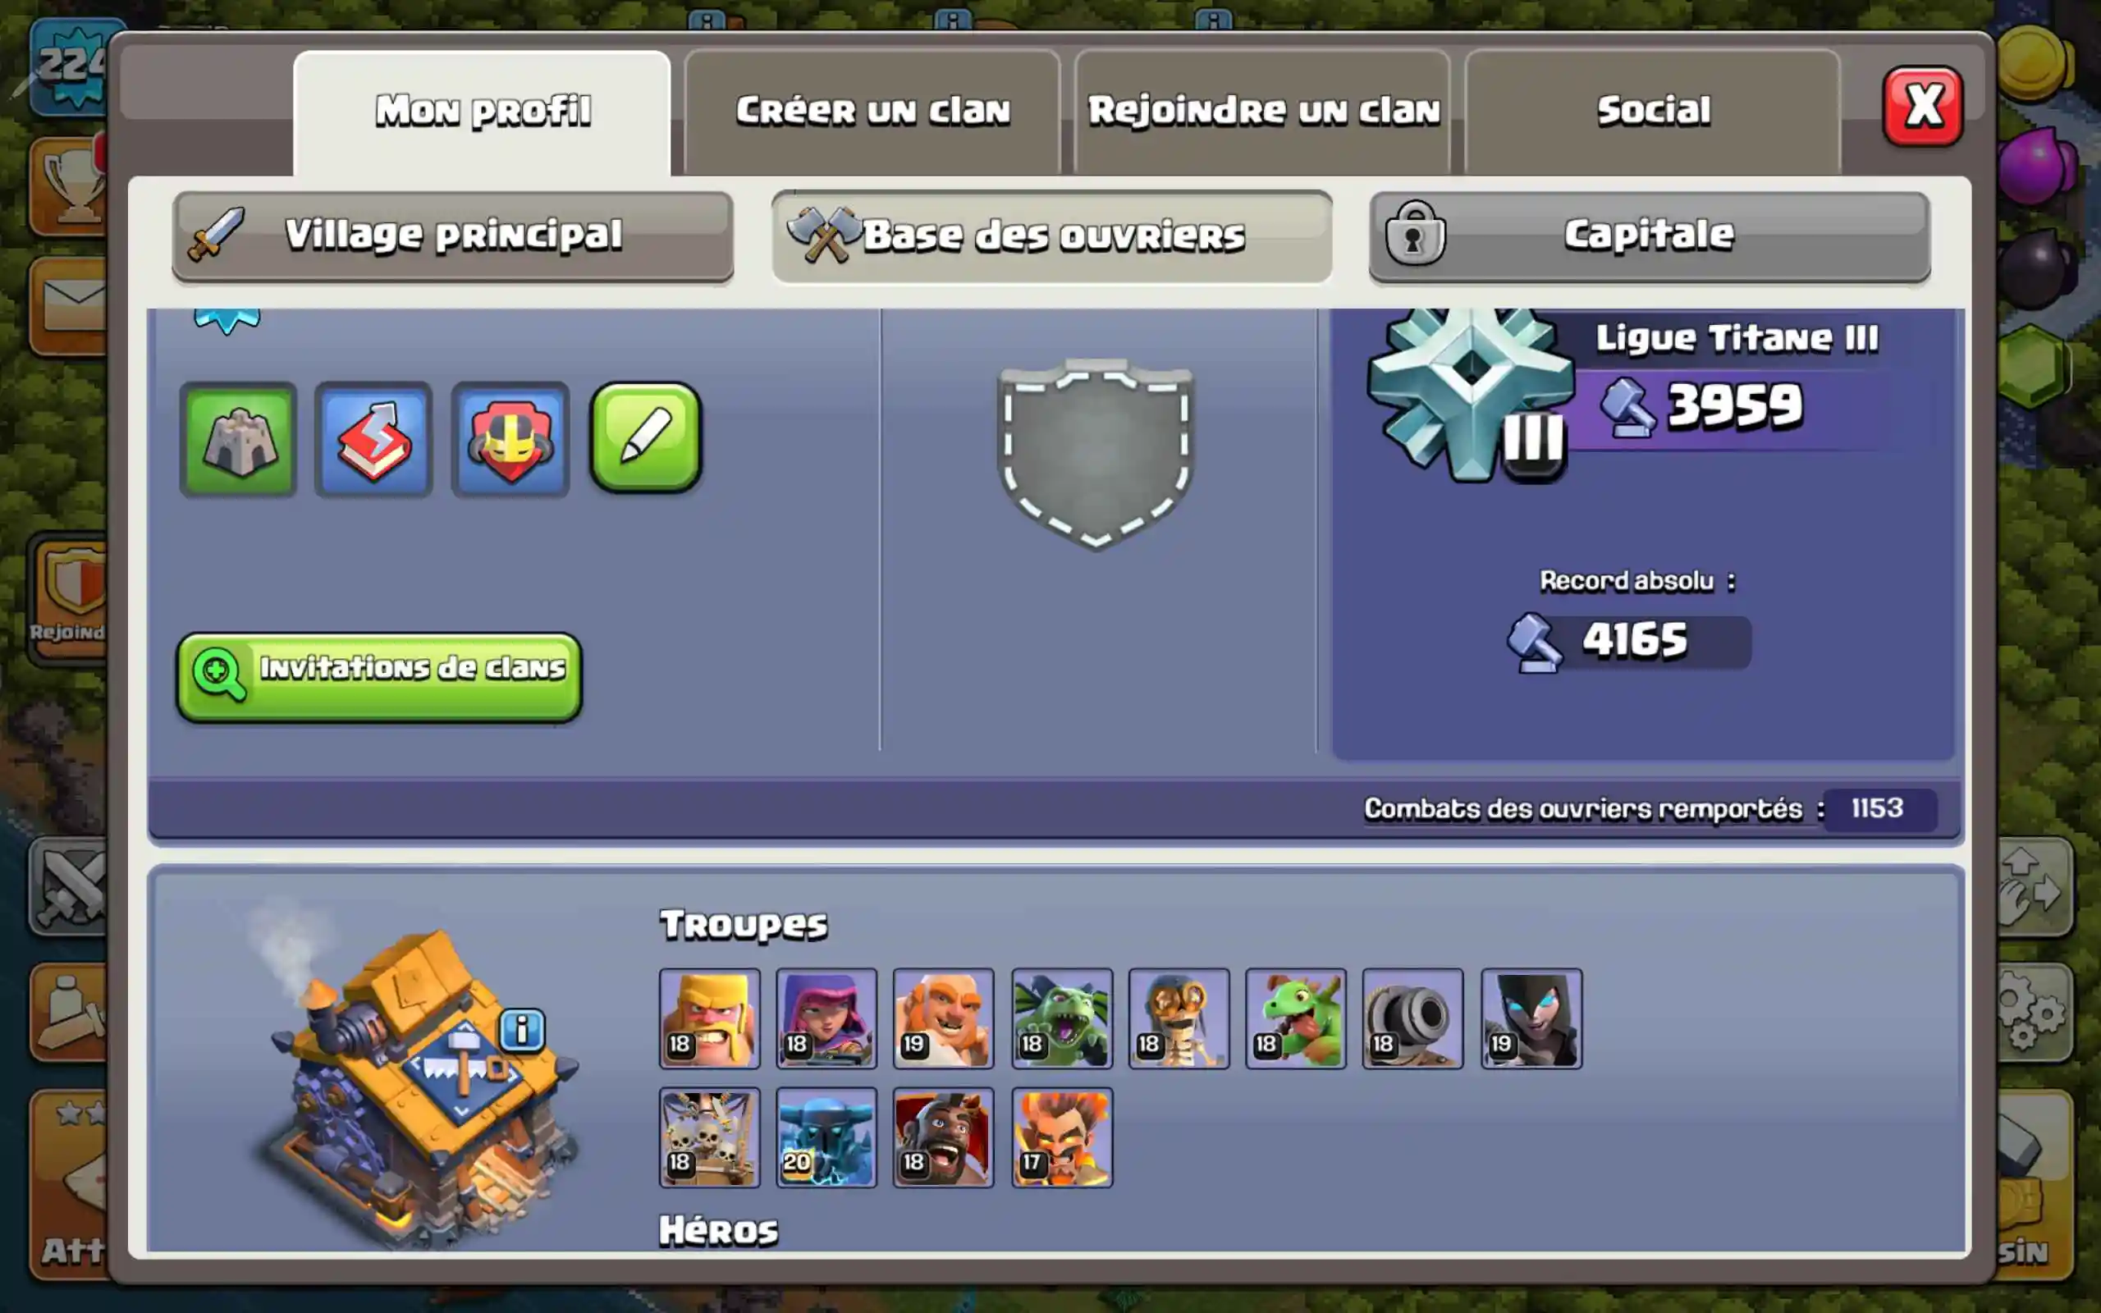Switch to Base des ouvriers view
This screenshot has width=2101, height=1313.
click(1051, 236)
